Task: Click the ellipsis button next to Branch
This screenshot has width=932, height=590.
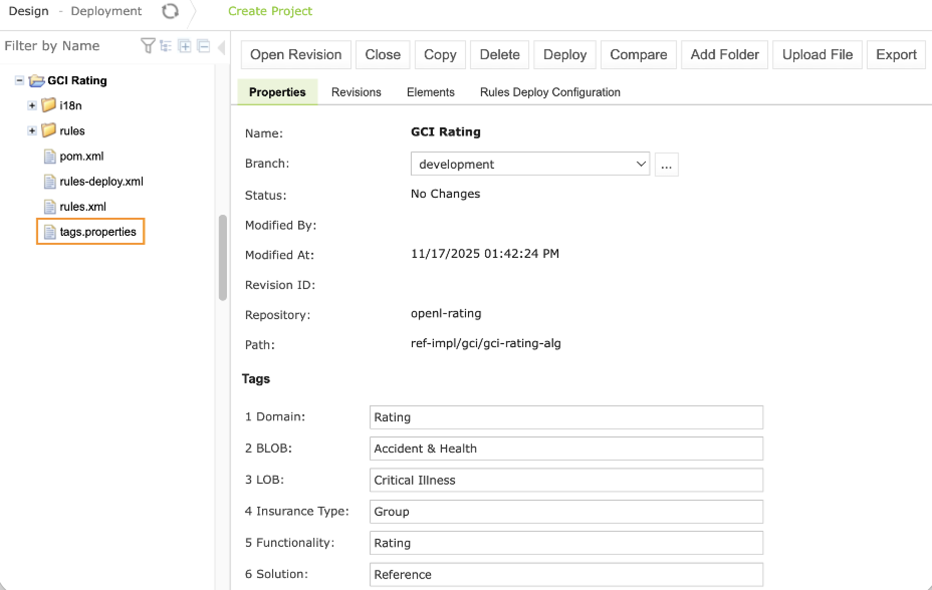Action: click(666, 165)
